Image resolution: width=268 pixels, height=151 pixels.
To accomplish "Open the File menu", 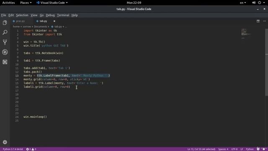I will 3,15.
